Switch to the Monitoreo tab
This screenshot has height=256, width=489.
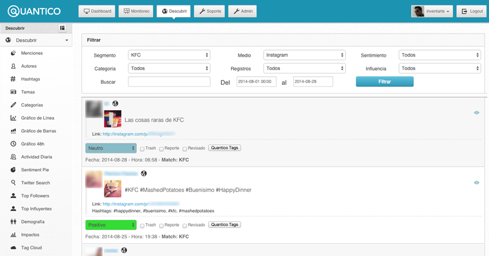tap(136, 11)
